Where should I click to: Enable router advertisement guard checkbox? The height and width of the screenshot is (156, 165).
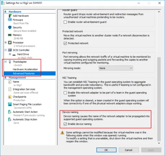point(65,22)
